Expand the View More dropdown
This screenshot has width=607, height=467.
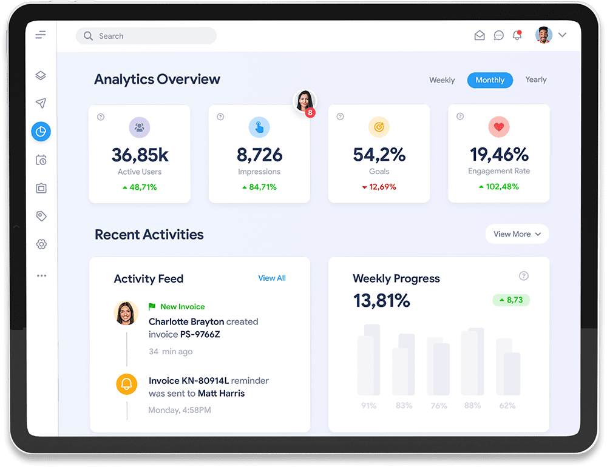tap(517, 234)
